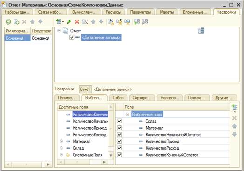Move selected field down with arrow icon
This screenshot has height=171, width=244.
click(x=234, y=134)
